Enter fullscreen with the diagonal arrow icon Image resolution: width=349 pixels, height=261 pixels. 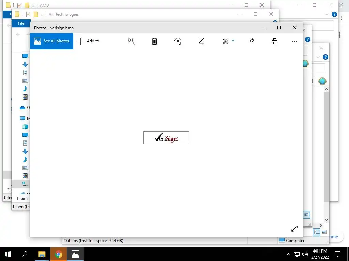[x=294, y=229]
